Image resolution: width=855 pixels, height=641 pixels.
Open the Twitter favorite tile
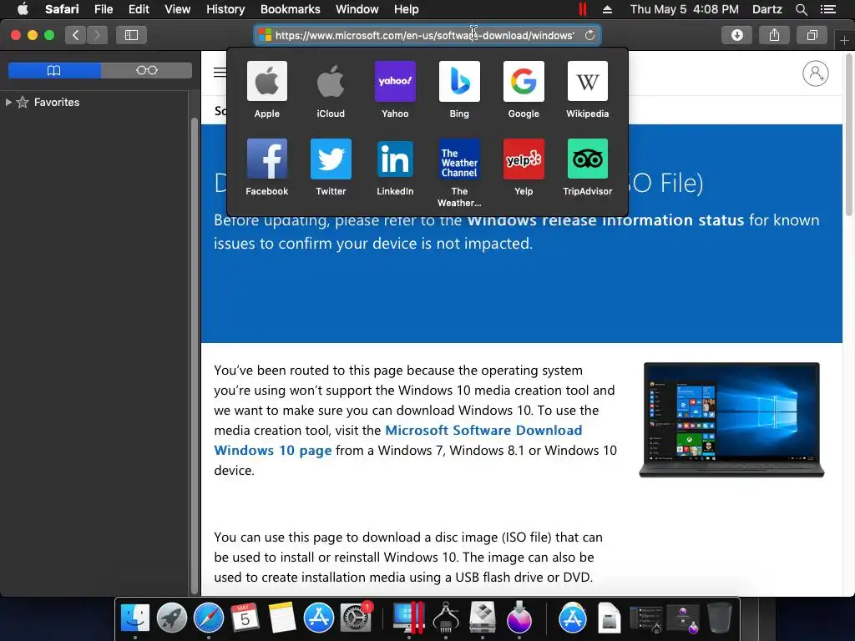331,167
